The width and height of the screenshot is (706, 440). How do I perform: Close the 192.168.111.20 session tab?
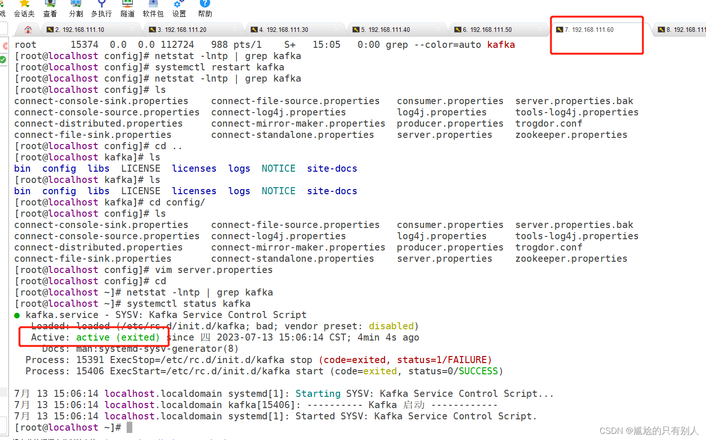pyautogui.click(x=234, y=30)
